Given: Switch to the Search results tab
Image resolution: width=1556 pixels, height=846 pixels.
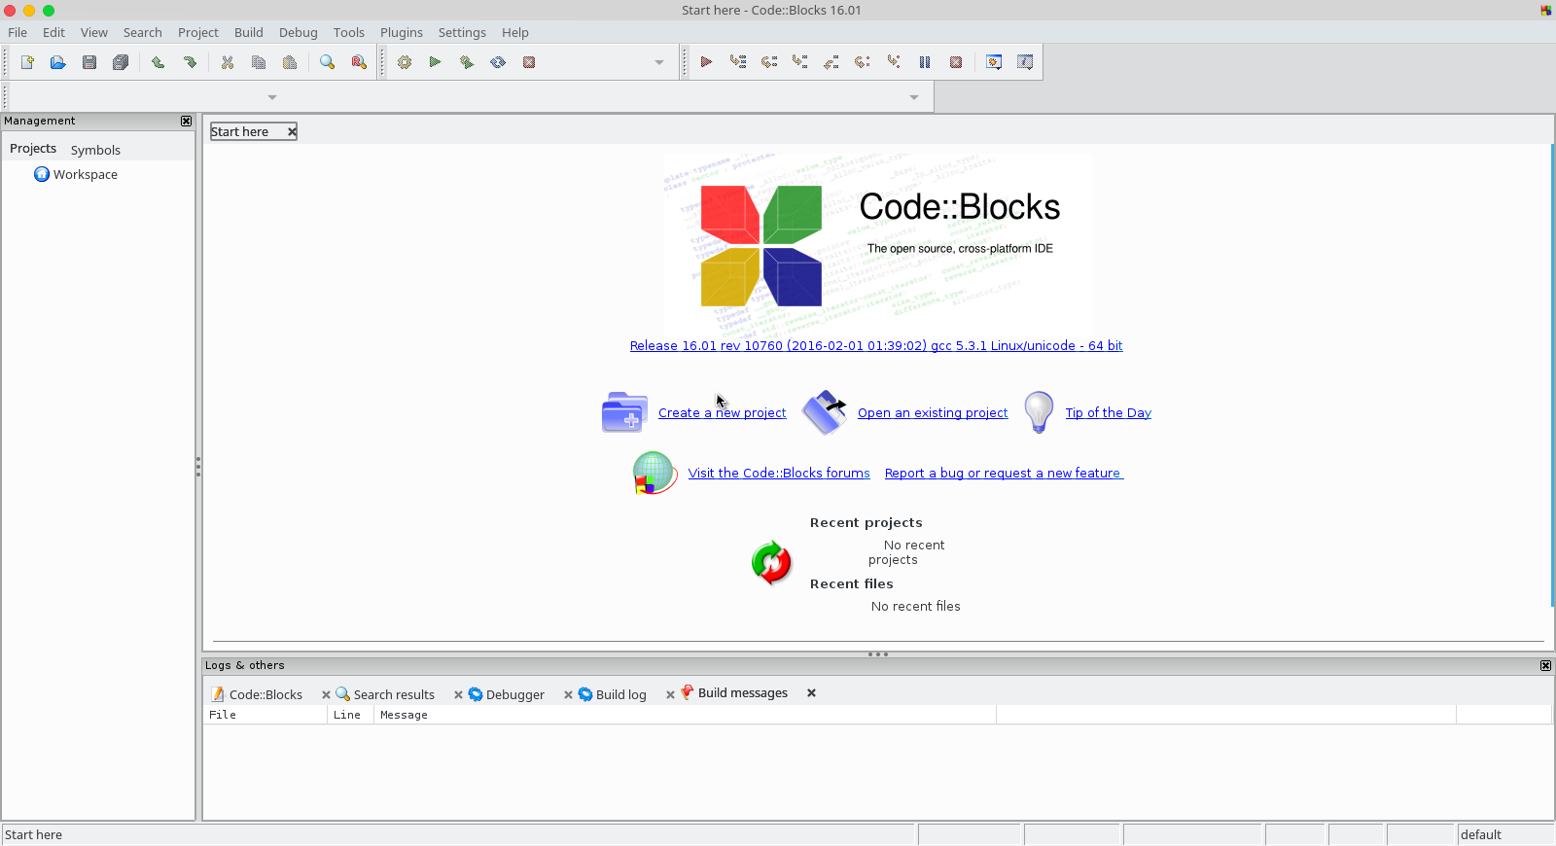Looking at the screenshot, I should (385, 694).
